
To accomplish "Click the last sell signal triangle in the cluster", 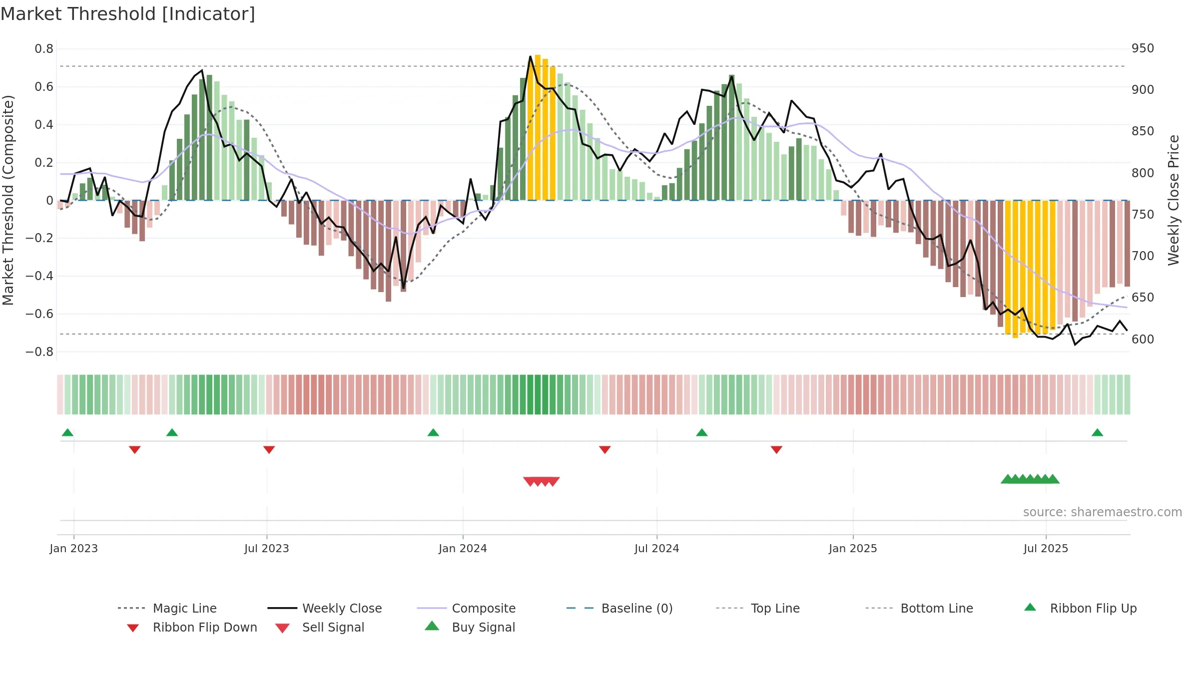I will pos(553,481).
